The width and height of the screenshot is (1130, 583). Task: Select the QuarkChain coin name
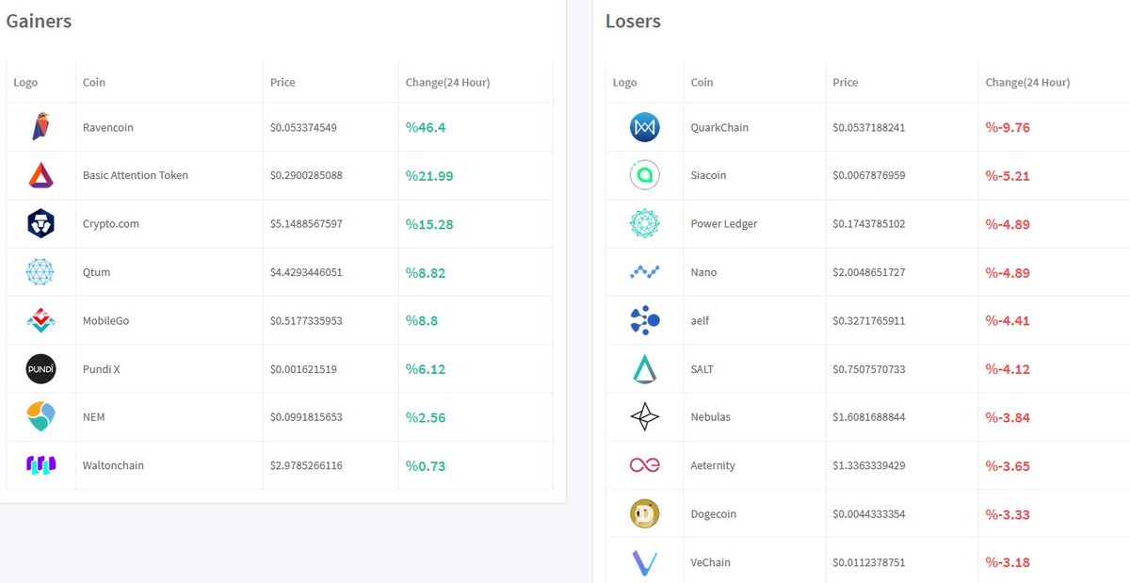[719, 127]
